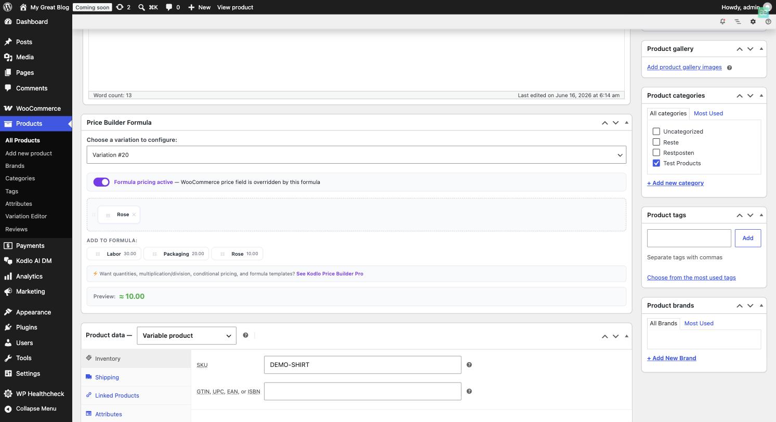Screen dimensions: 776x422
Task: Check the Uncategorized category checkbox
Action: click(x=656, y=131)
